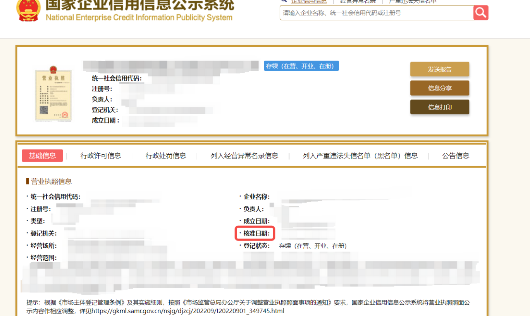Click the 信息打印 button
This screenshot has width=530, height=316.
coord(440,107)
